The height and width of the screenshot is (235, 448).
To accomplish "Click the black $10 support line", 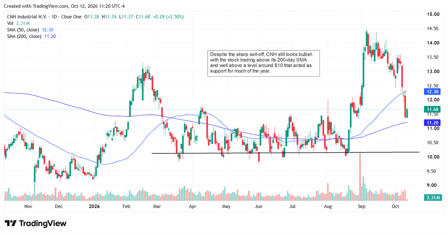I will 286,153.
